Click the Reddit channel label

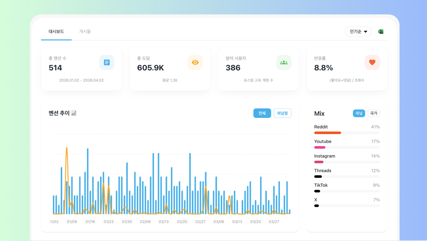[321, 127]
